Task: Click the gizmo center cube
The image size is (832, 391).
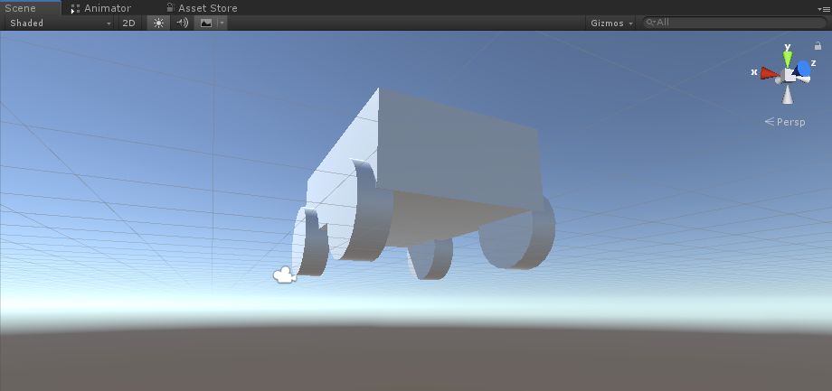Action: coord(789,75)
